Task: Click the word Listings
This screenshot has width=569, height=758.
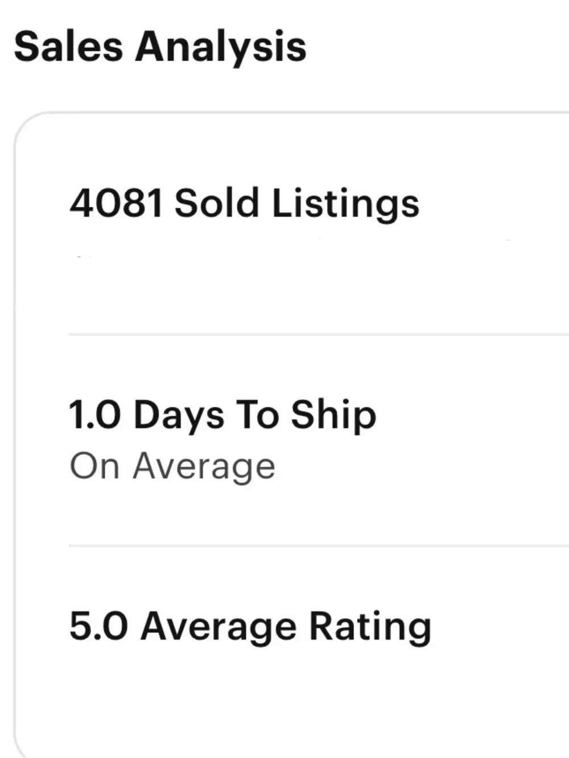Action: coord(345,204)
